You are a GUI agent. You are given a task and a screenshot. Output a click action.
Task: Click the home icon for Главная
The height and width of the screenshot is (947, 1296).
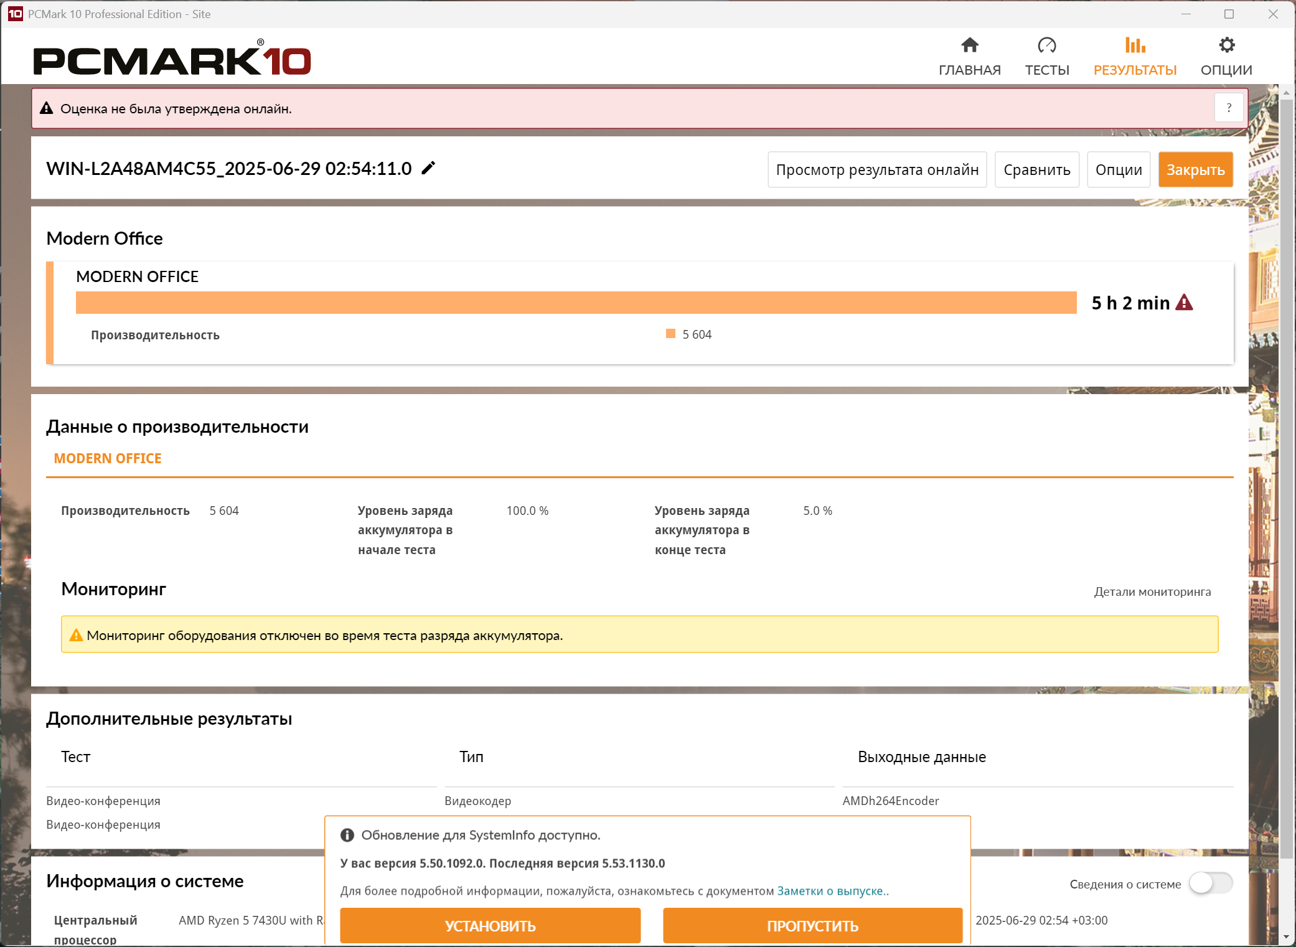pos(969,45)
